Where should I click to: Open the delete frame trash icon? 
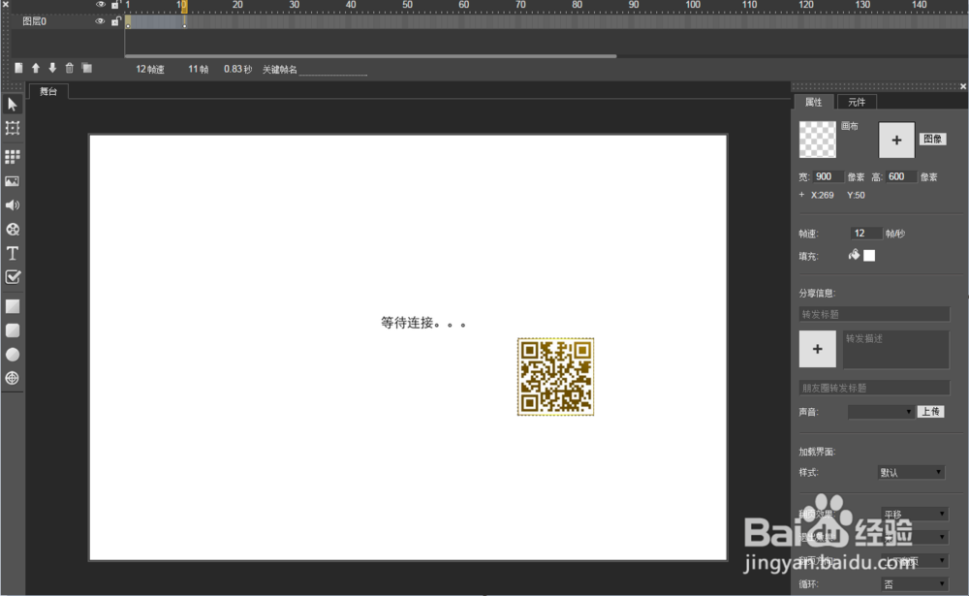pyautogui.click(x=68, y=67)
